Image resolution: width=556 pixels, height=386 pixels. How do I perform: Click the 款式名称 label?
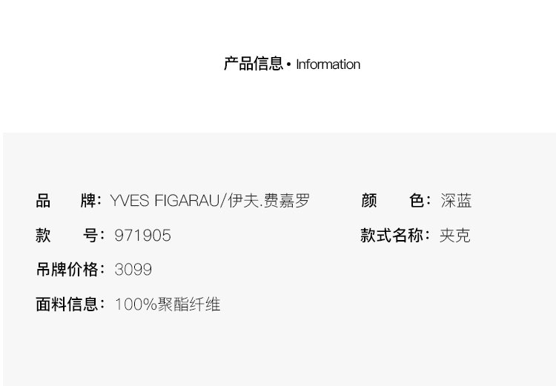coord(392,236)
